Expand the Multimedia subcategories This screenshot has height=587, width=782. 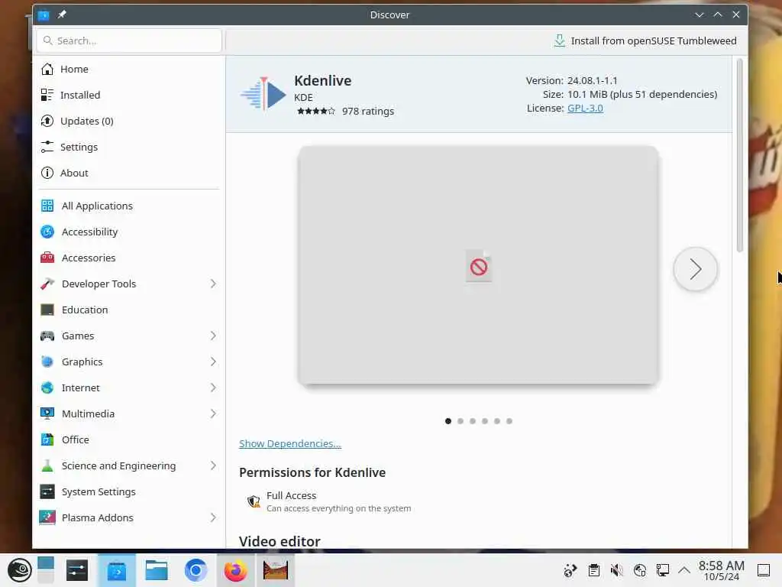tap(213, 413)
